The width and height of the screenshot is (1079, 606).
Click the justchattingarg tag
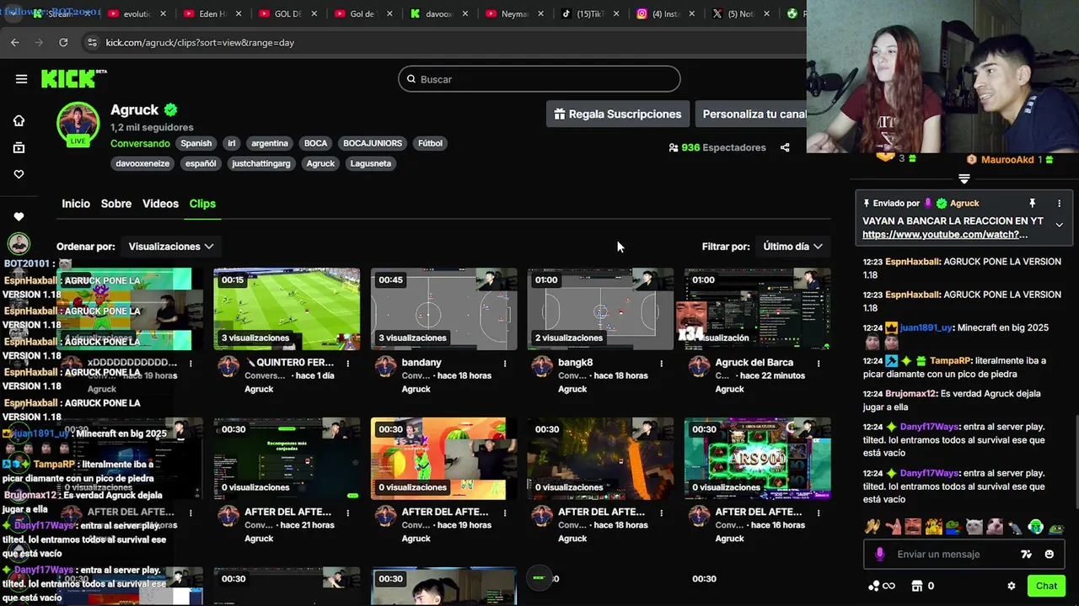(261, 163)
